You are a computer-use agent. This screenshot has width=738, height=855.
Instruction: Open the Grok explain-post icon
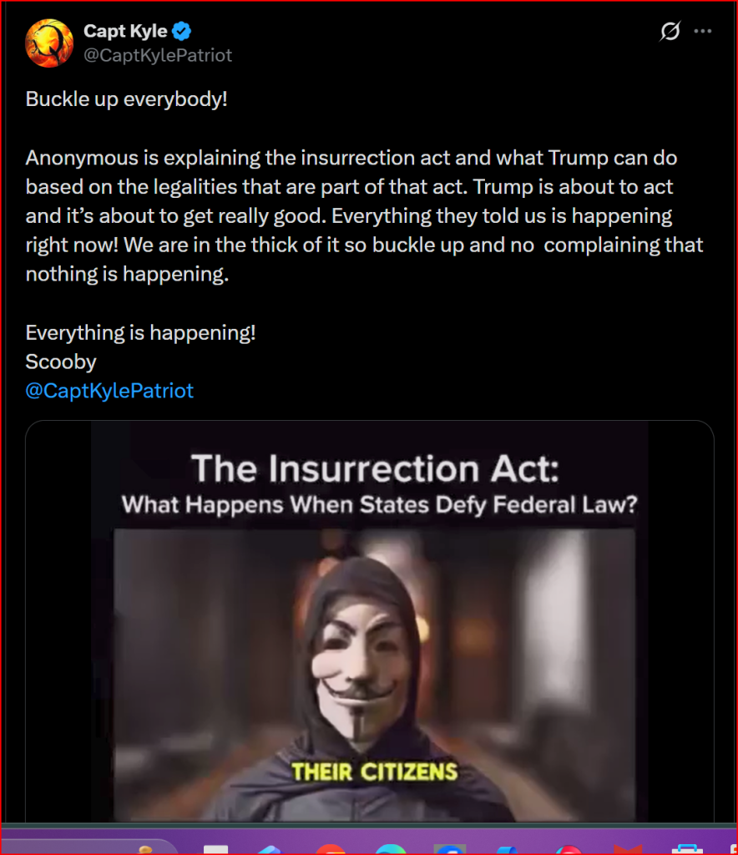click(x=670, y=31)
